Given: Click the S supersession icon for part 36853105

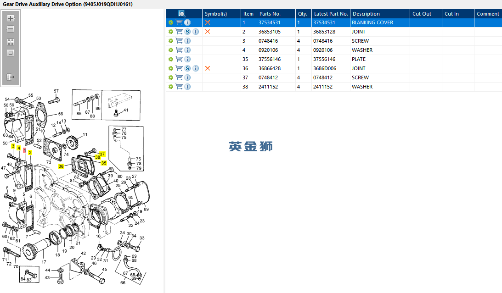Looking at the screenshot, I should pos(187,32).
